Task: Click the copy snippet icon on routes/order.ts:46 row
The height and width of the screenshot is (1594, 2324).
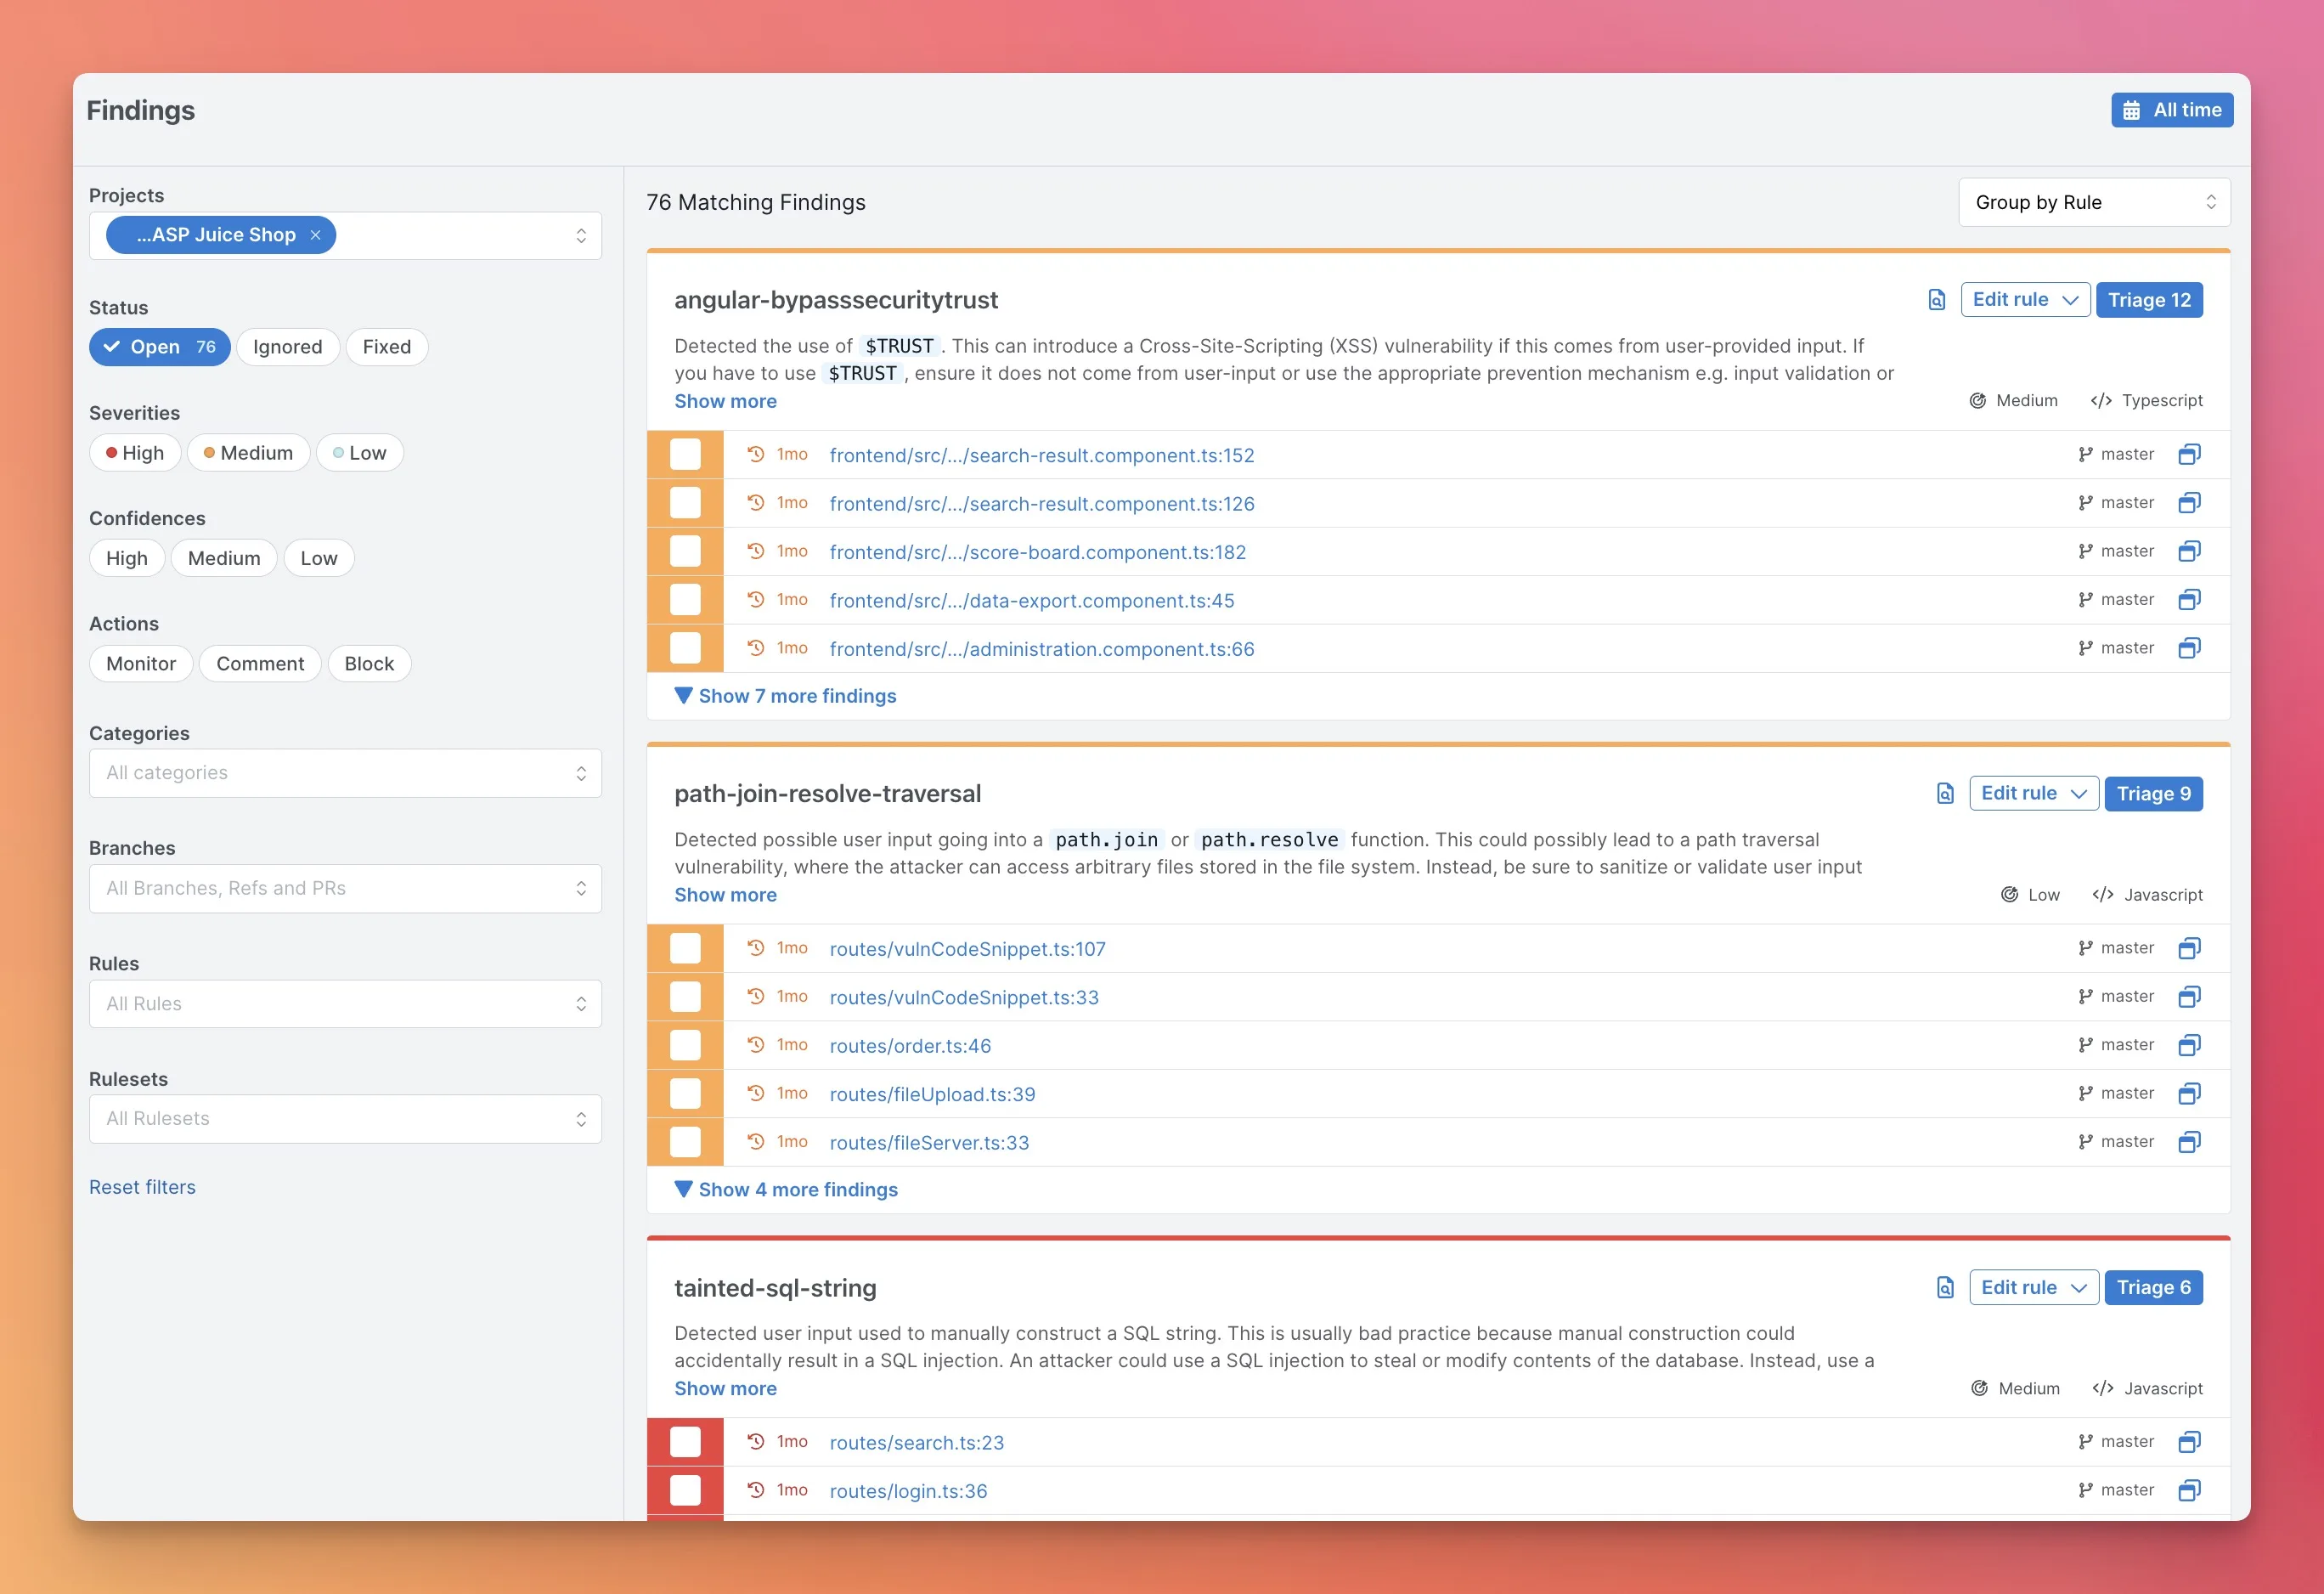Action: tap(2190, 1045)
